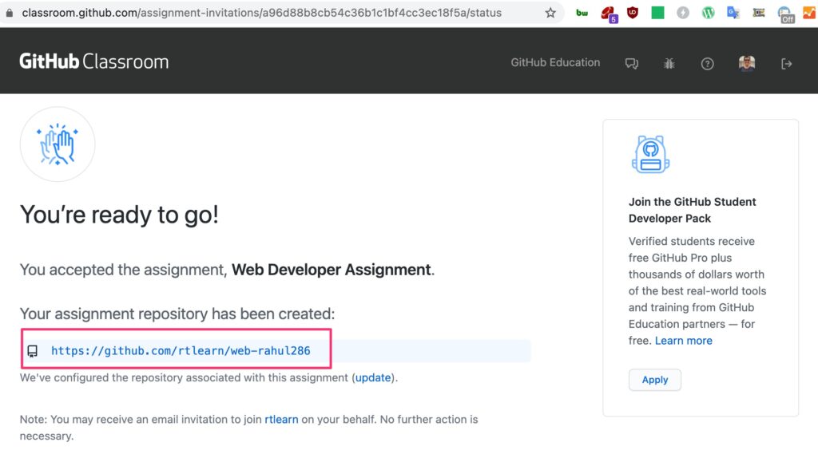Click the user profile avatar
Viewport: 818px width, 450px height.
pyautogui.click(x=747, y=64)
